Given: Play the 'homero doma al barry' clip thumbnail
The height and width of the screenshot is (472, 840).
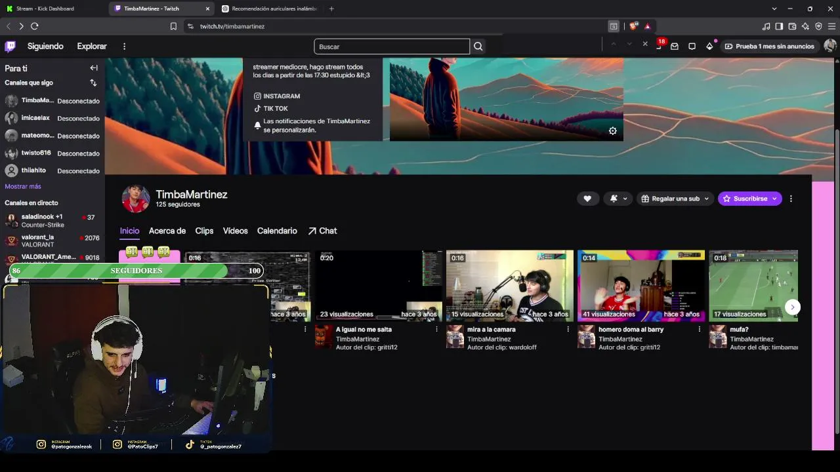Looking at the screenshot, I should click(x=641, y=286).
